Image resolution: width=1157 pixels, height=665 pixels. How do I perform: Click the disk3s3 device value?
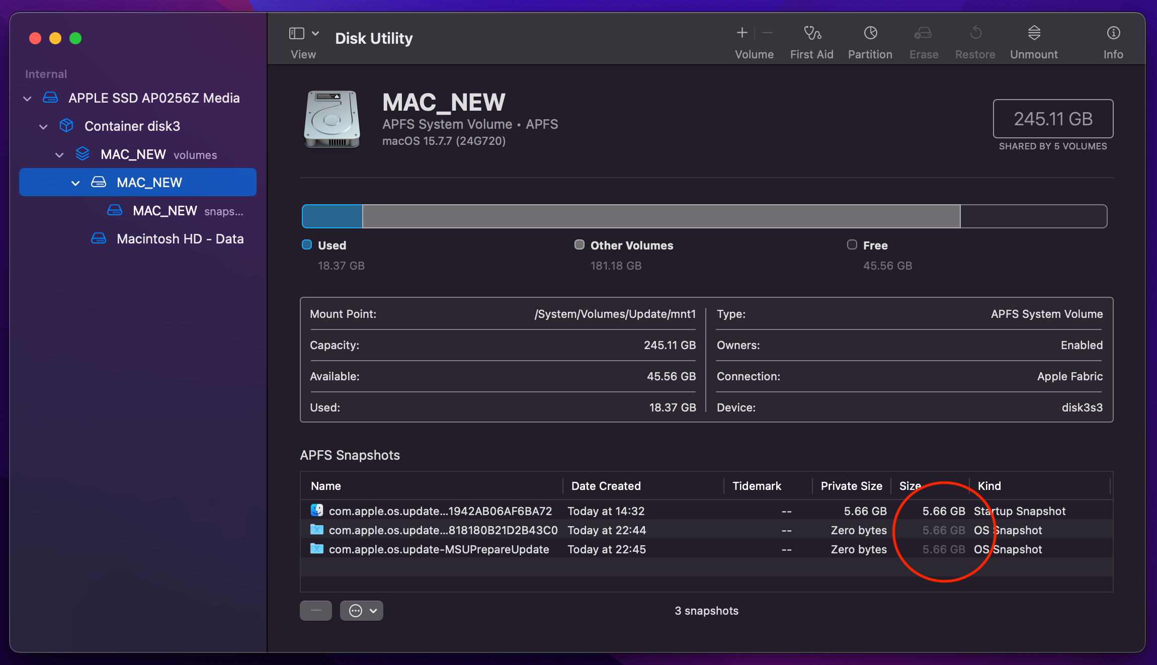pos(1082,407)
